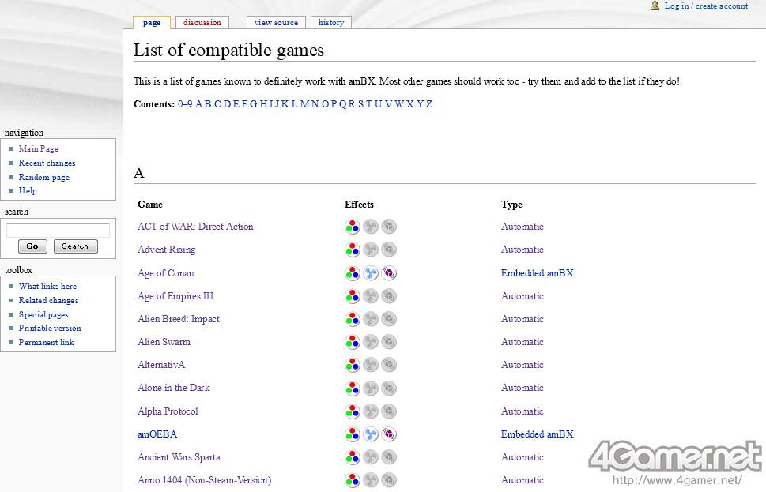Click the lighting effect icon for ACT of WAR
766x492 pixels.
click(353, 227)
